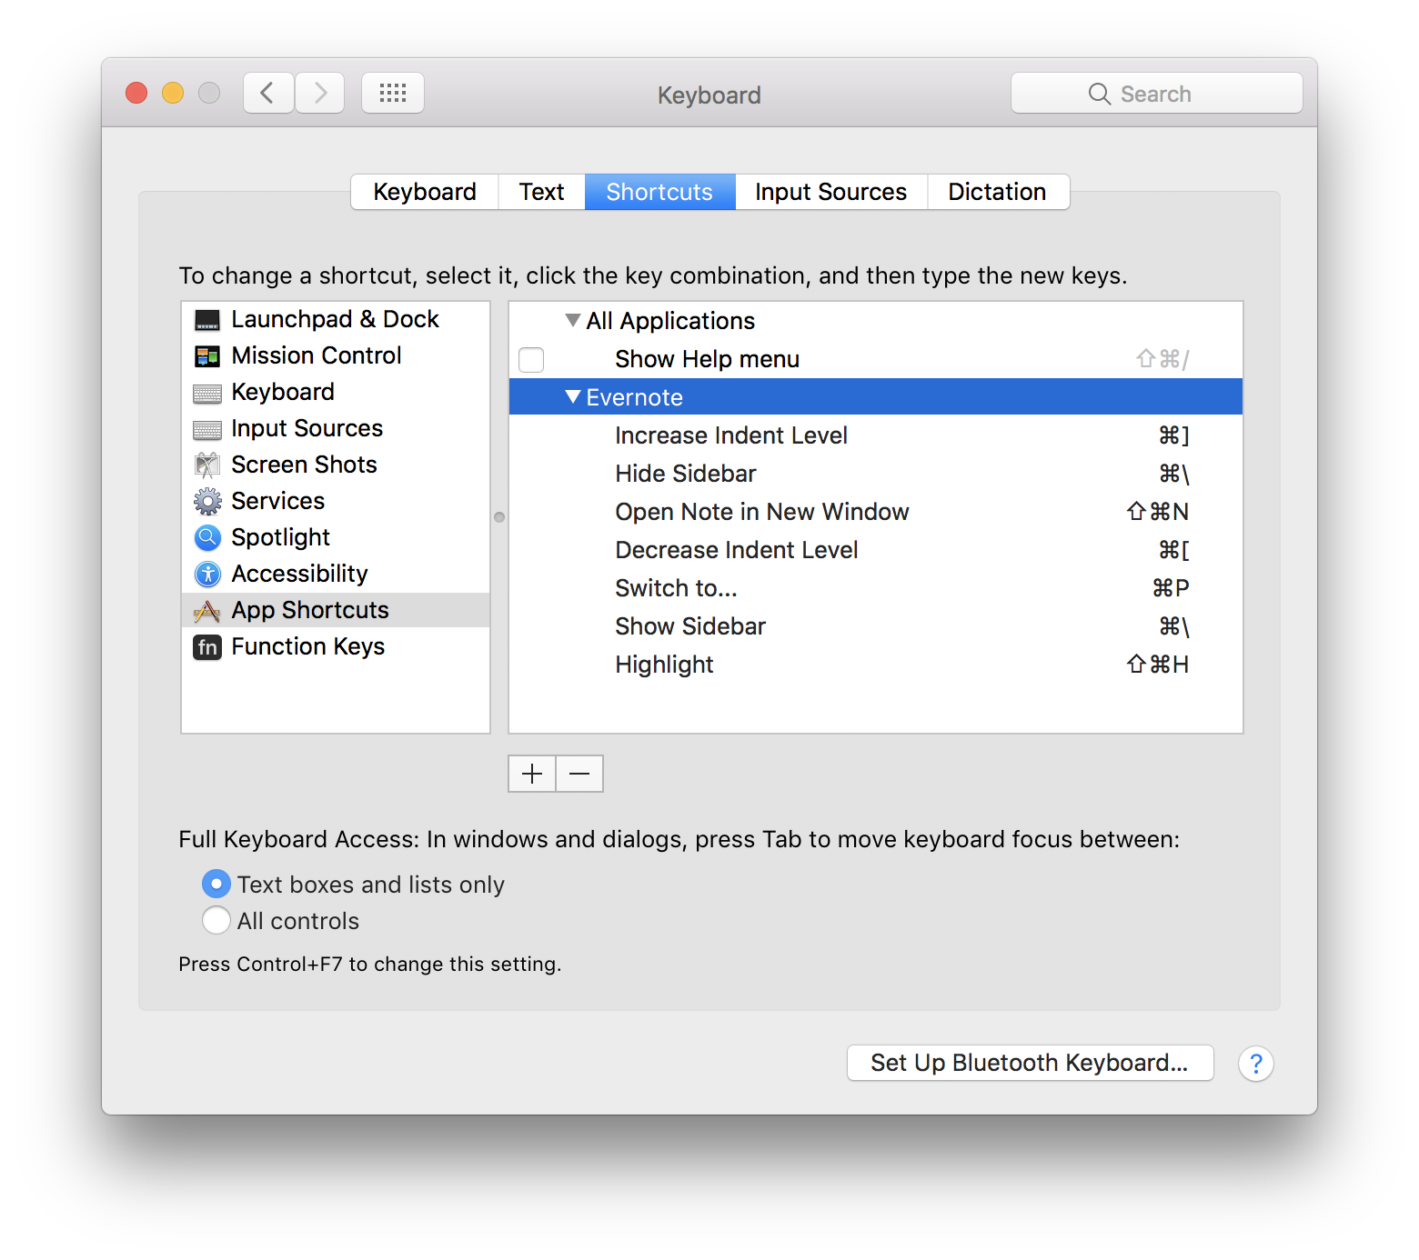The image size is (1419, 1260).
Task: Select the Highlight shortcut row
Action: pos(876,665)
